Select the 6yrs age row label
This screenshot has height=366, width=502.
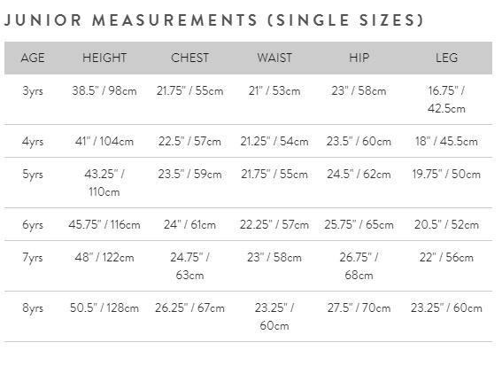tap(33, 225)
